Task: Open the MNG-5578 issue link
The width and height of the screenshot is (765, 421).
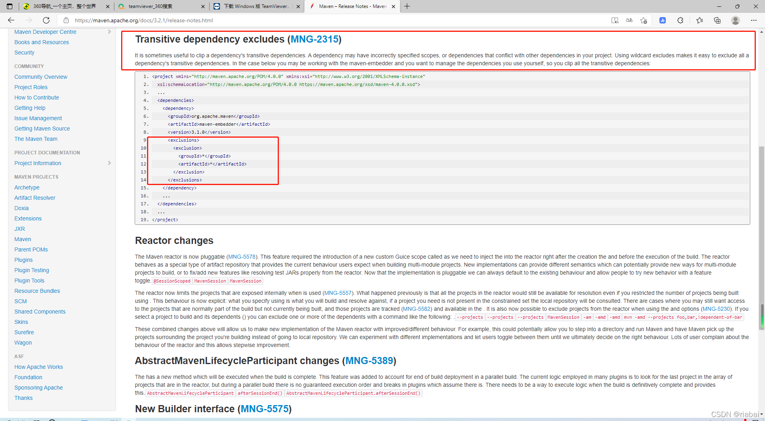Action: [x=242, y=257]
